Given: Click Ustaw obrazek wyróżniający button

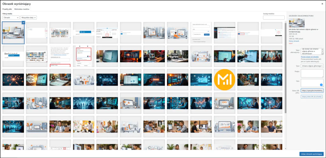Looking at the screenshot, I should tap(311, 154).
